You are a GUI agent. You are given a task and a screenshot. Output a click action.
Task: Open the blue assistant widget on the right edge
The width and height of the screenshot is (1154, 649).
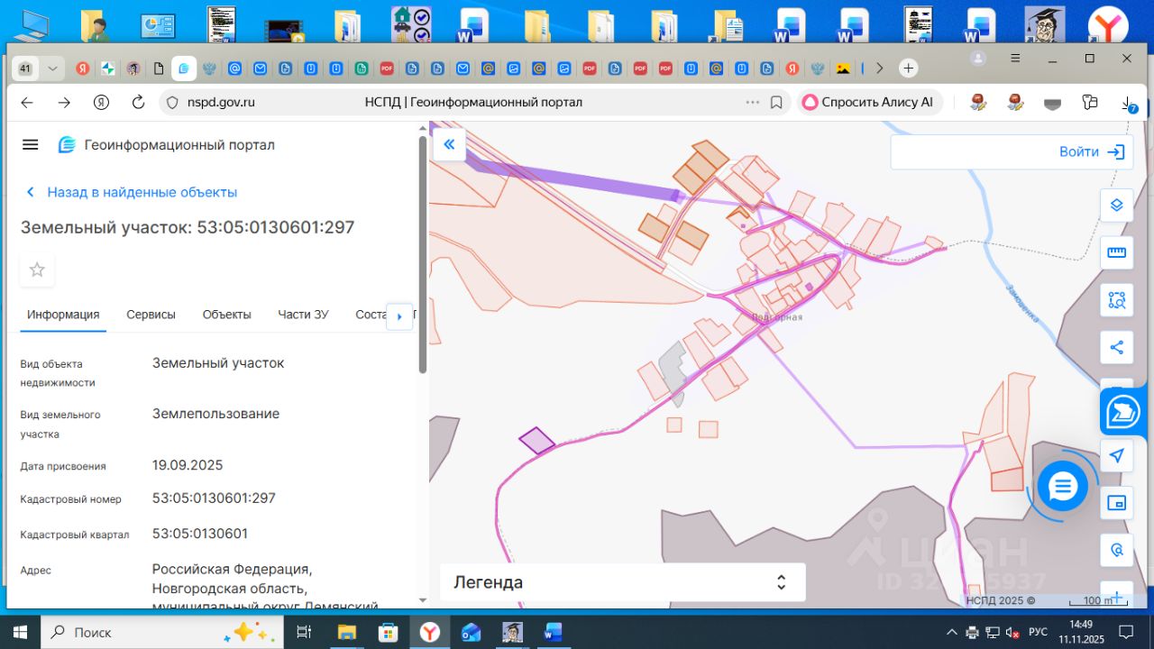(1123, 412)
